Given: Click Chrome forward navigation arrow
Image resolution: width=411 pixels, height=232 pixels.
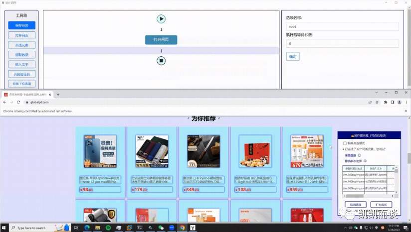Looking at the screenshot, I should point(11,102).
